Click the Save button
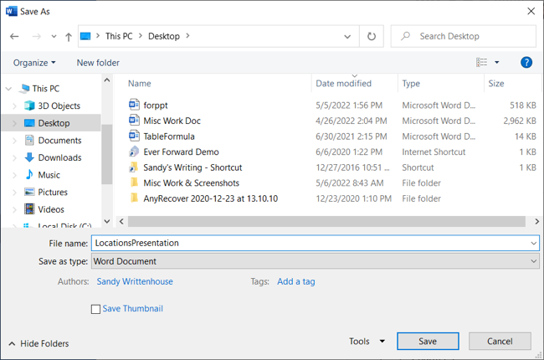 tap(428, 342)
